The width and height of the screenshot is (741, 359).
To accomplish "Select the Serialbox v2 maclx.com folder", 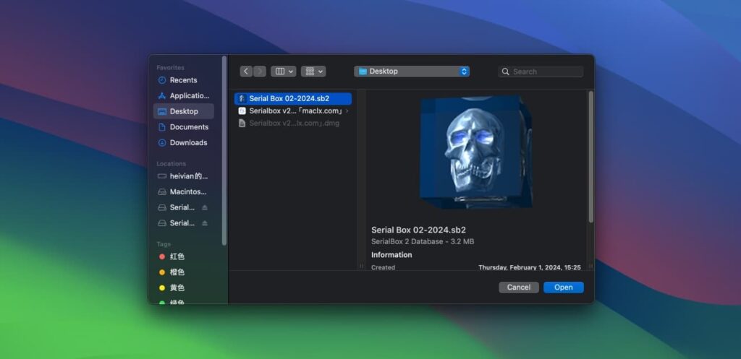I will coord(293,111).
